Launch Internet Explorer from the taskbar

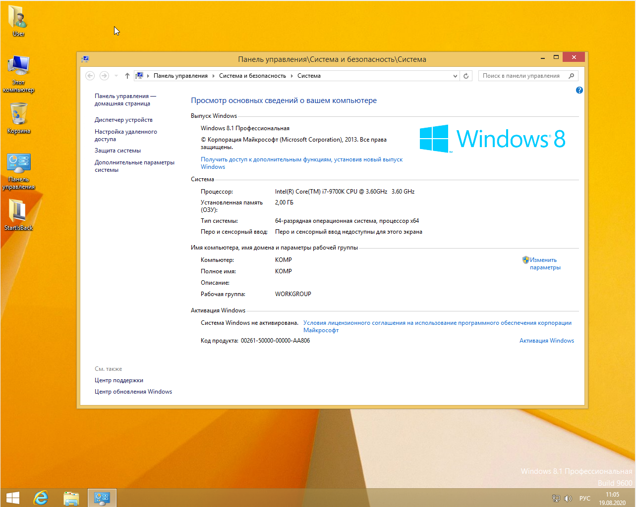click(41, 498)
